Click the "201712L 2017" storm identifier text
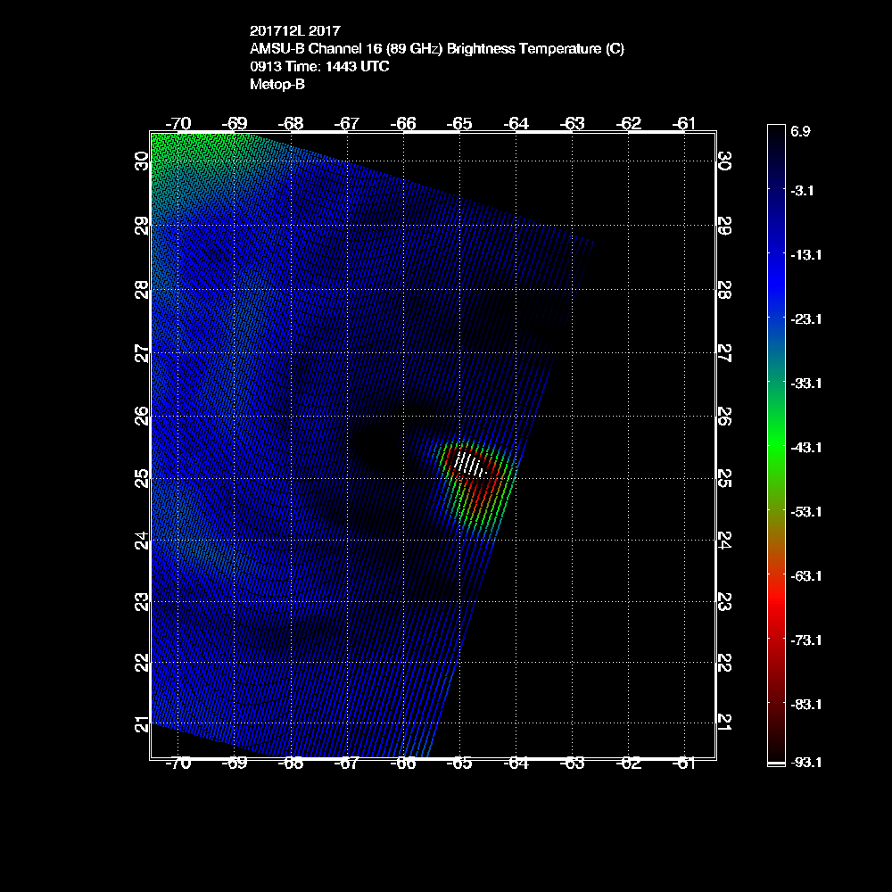Image resolution: width=892 pixels, height=892 pixels. coord(294,32)
